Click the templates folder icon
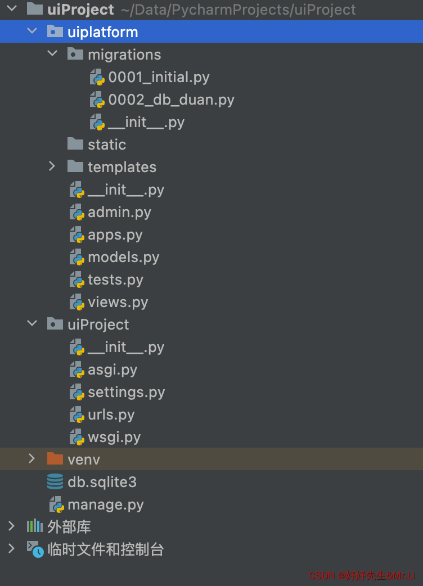 coord(75,166)
